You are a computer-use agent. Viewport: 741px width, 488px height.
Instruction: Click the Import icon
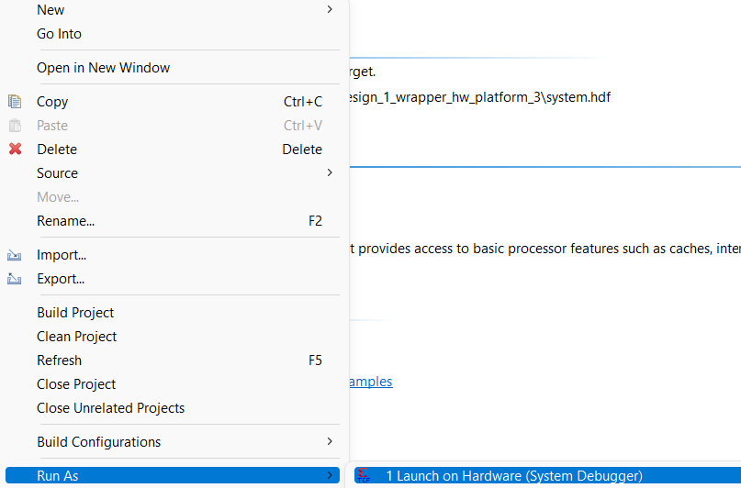tap(15, 256)
